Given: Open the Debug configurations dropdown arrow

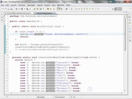Looking at the screenshot, I should click(19, 9).
